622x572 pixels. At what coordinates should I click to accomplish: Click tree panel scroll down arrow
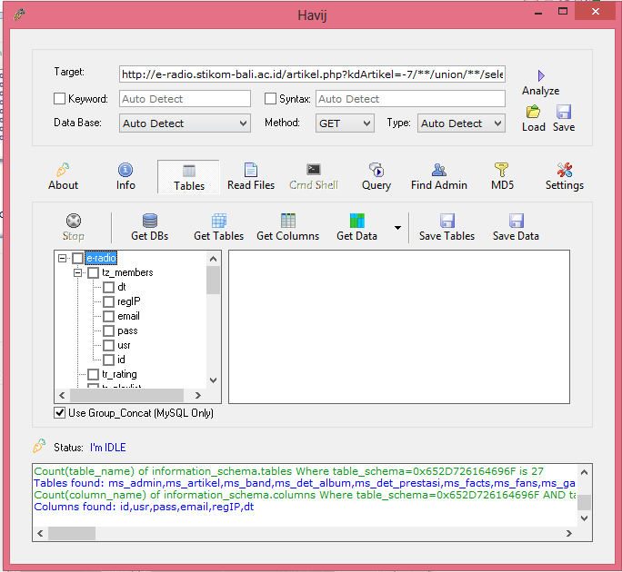point(213,380)
